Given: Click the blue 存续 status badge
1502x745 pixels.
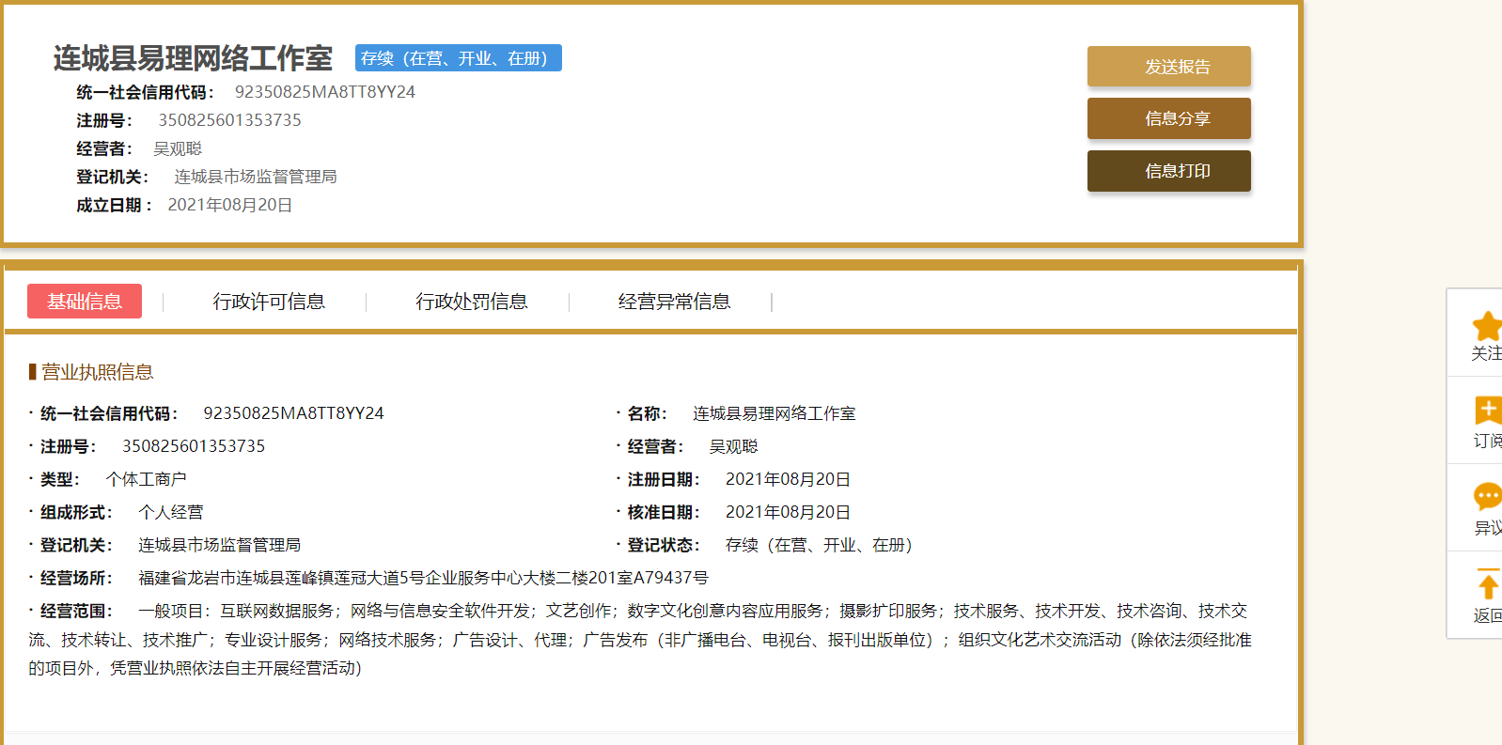Looking at the screenshot, I should (x=459, y=58).
